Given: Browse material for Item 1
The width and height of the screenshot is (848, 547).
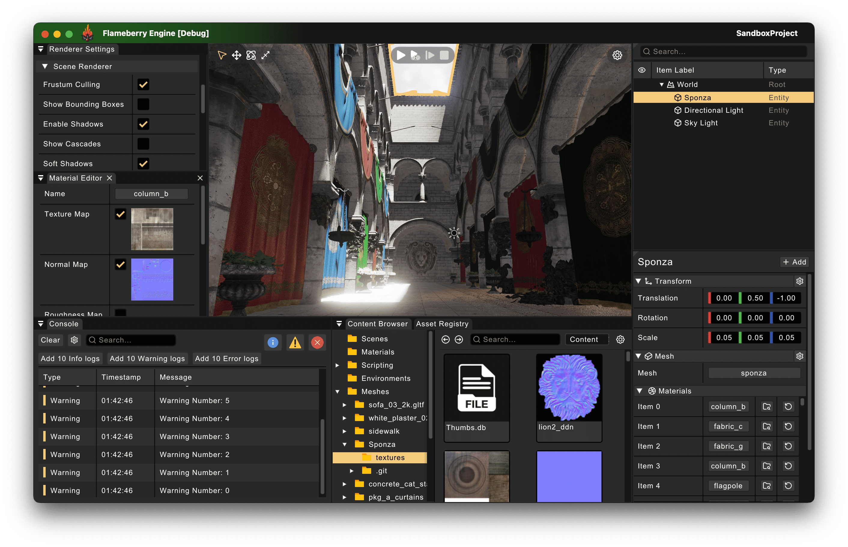Looking at the screenshot, I should coord(767,426).
